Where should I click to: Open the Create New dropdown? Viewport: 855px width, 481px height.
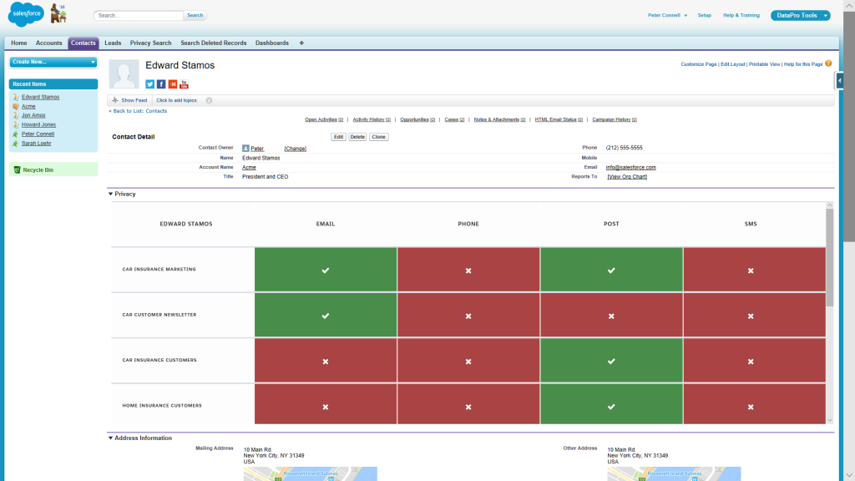coord(53,62)
